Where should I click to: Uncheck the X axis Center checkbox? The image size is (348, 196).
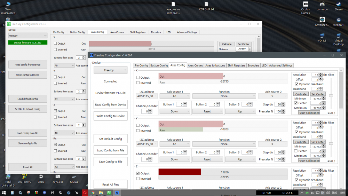click(296, 103)
